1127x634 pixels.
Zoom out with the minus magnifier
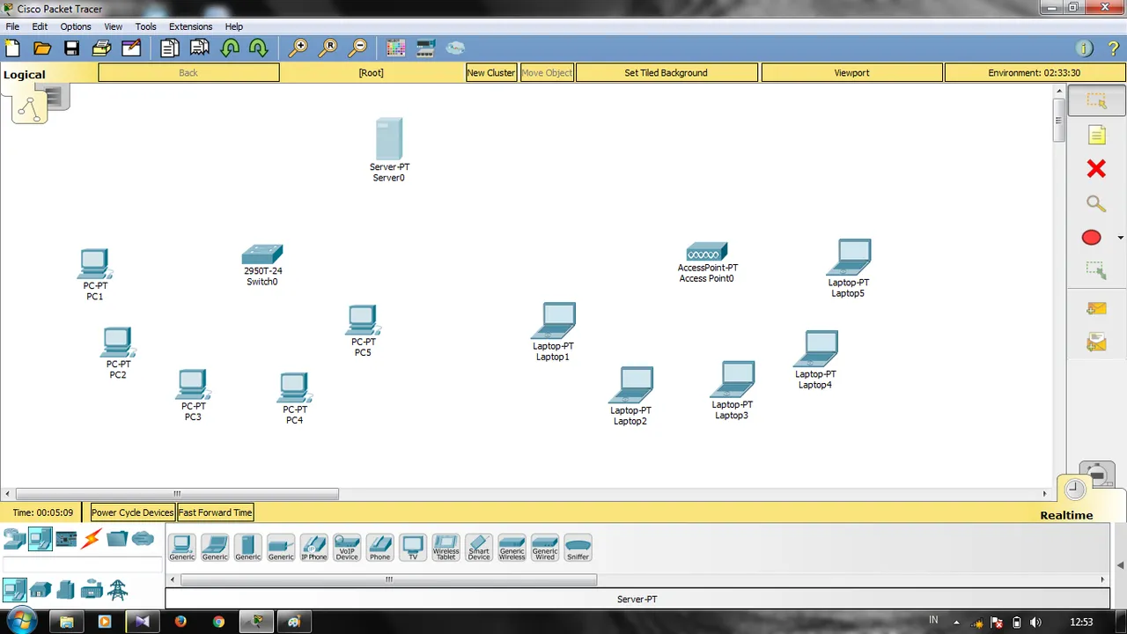[357, 48]
